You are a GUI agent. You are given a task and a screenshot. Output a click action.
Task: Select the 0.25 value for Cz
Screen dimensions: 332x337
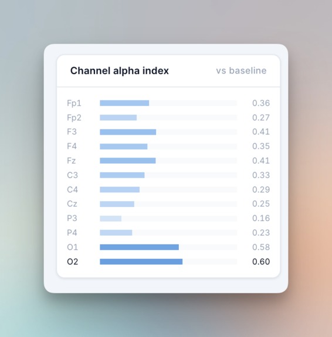tap(261, 203)
